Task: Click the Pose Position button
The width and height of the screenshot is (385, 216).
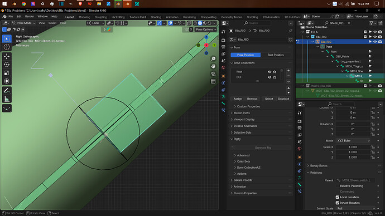Action: coord(246,55)
